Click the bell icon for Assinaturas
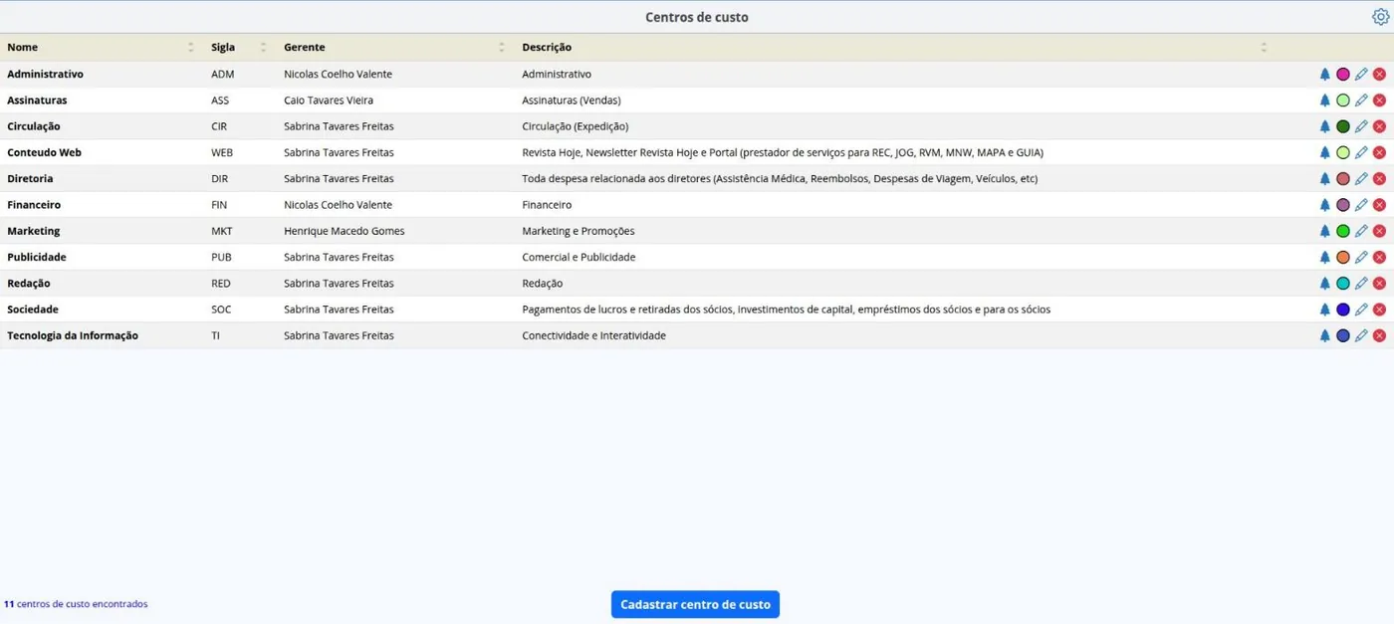 1324,101
